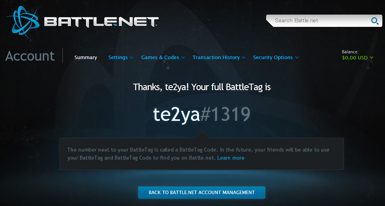Click the Account heading
The width and height of the screenshot is (385, 206).
pyautogui.click(x=30, y=56)
